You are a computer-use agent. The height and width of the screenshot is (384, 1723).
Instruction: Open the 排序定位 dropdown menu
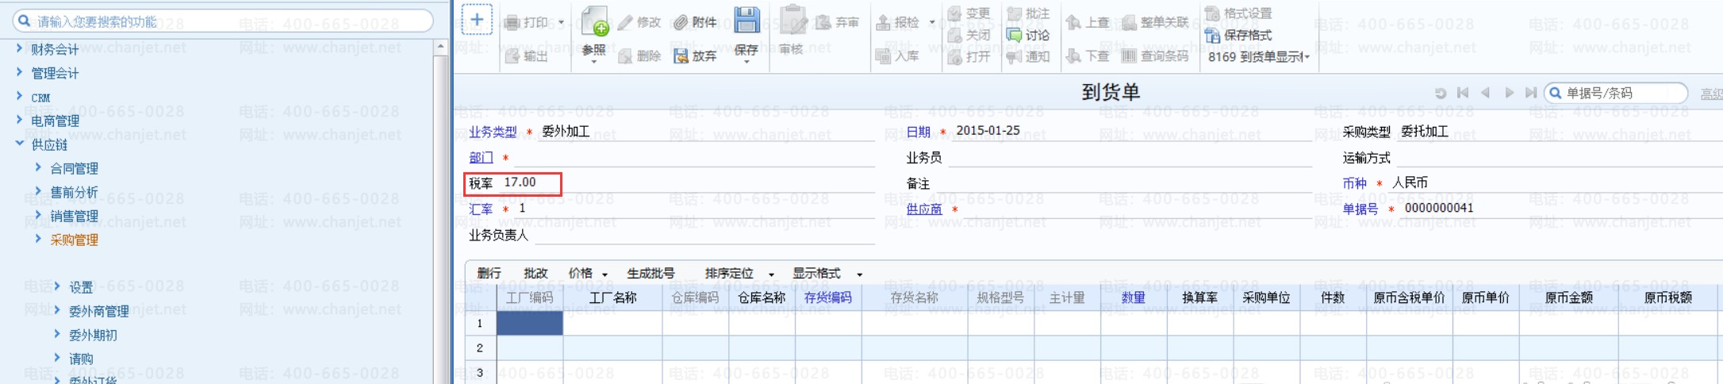coord(771,275)
